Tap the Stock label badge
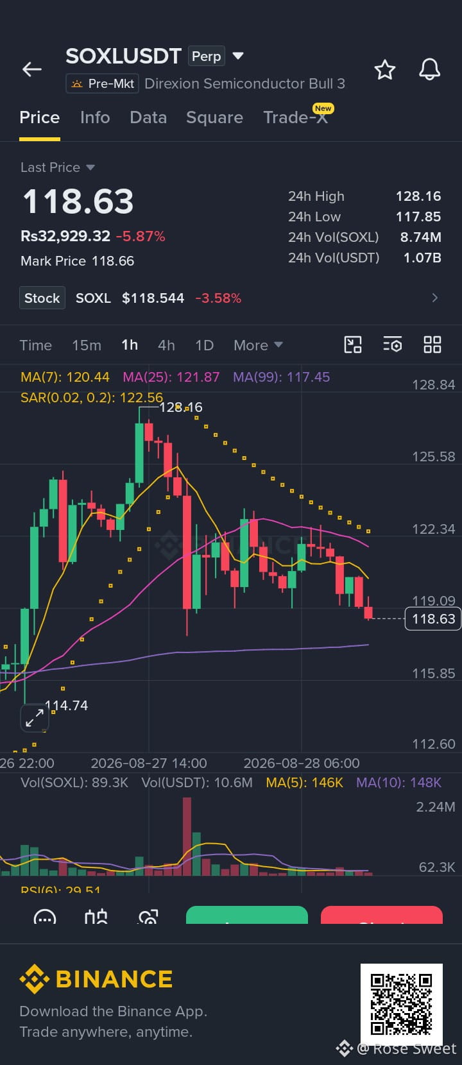This screenshot has height=1065, width=462. coord(42,298)
